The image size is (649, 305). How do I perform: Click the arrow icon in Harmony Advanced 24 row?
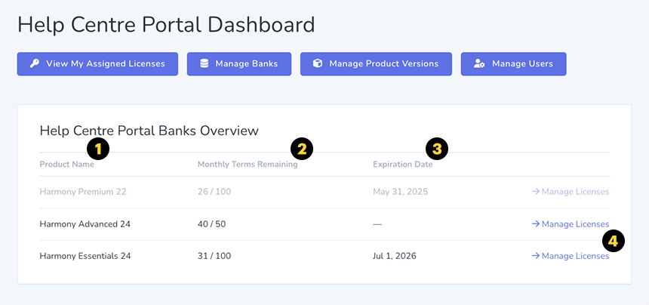535,224
